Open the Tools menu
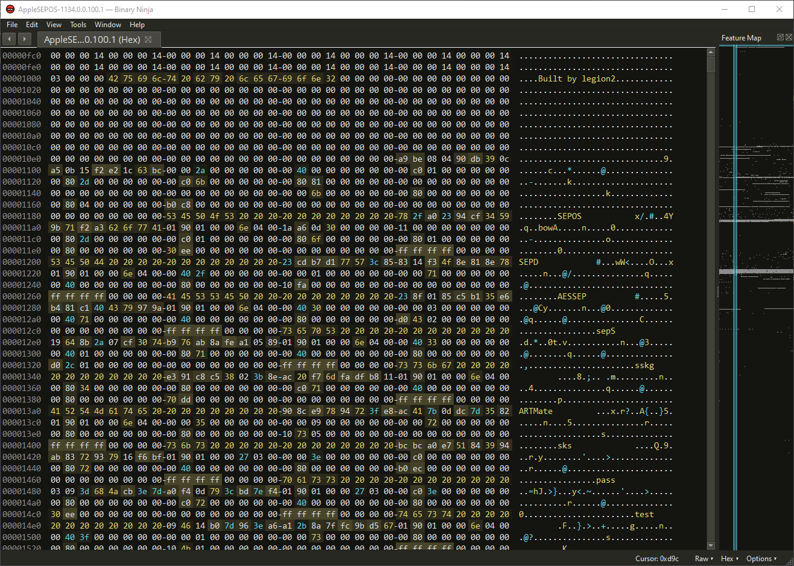Image resolution: width=794 pixels, height=566 pixels. pos(78,25)
